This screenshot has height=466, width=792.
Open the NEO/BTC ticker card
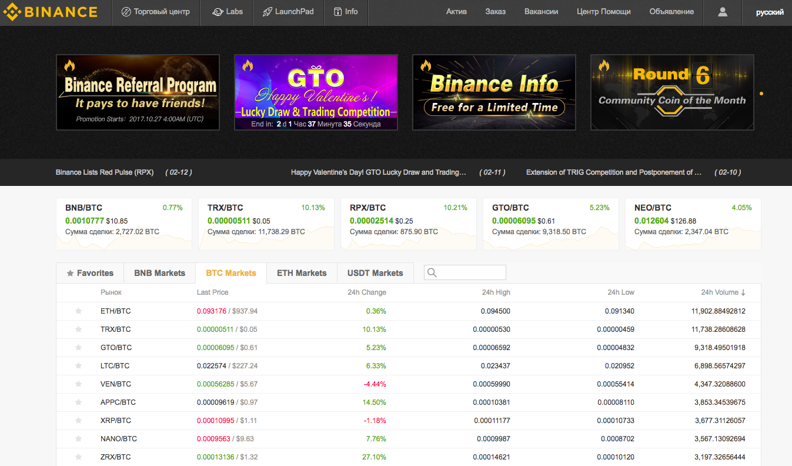[693, 224]
